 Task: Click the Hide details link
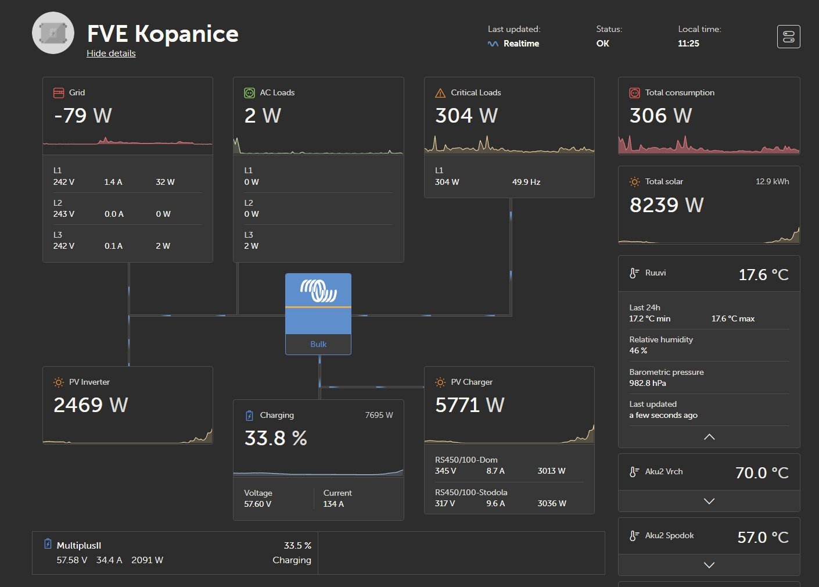tap(111, 53)
